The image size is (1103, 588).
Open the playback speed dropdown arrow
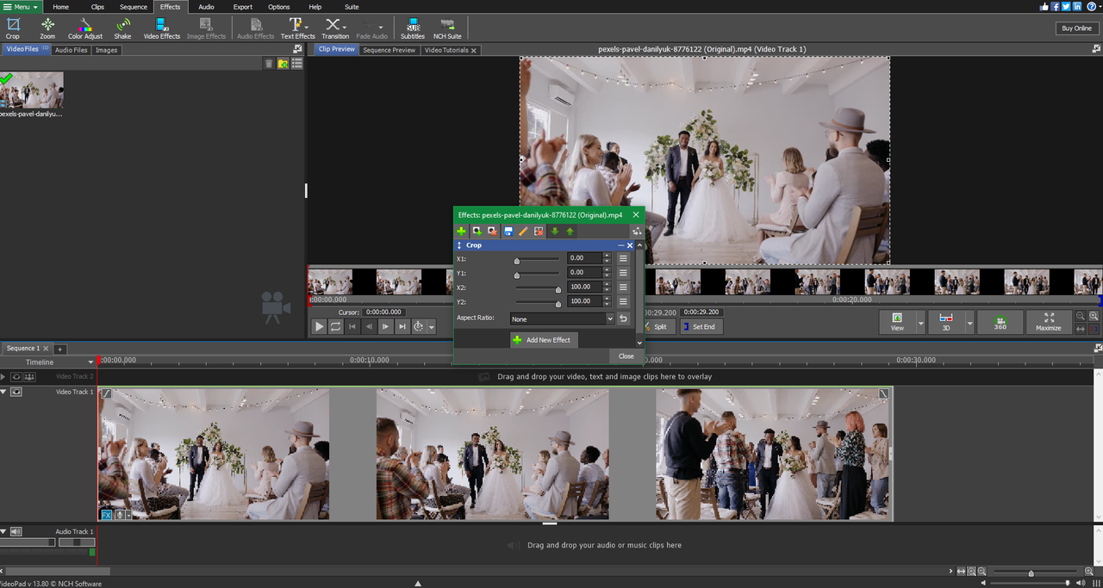coord(432,326)
